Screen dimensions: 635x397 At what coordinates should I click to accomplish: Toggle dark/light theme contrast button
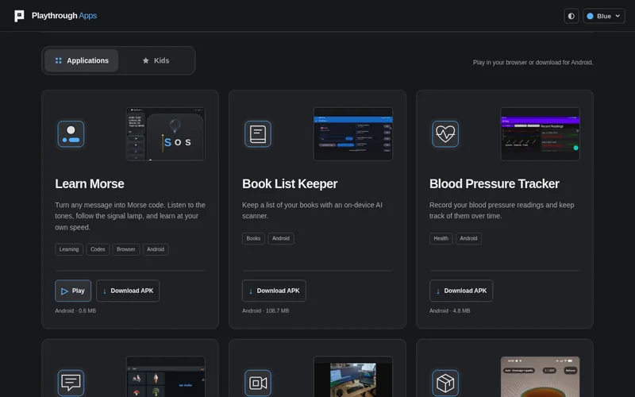571,16
